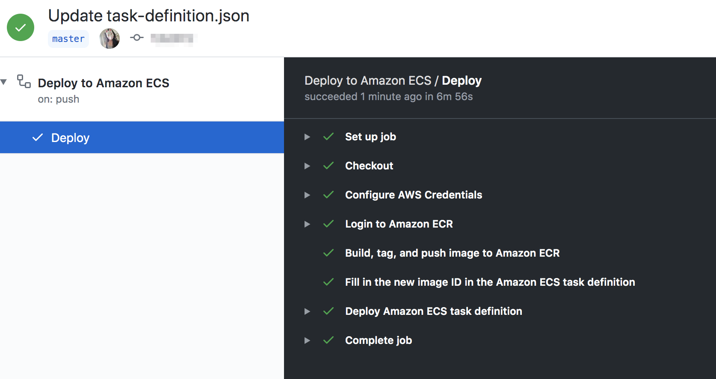
Task: Click the green workflow success status icon
Action: [20, 27]
